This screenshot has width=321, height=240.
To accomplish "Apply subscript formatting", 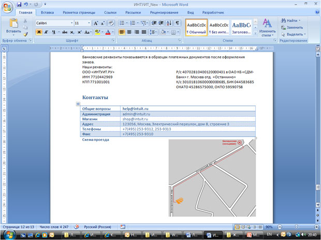I will pyautogui.click(x=72, y=32).
